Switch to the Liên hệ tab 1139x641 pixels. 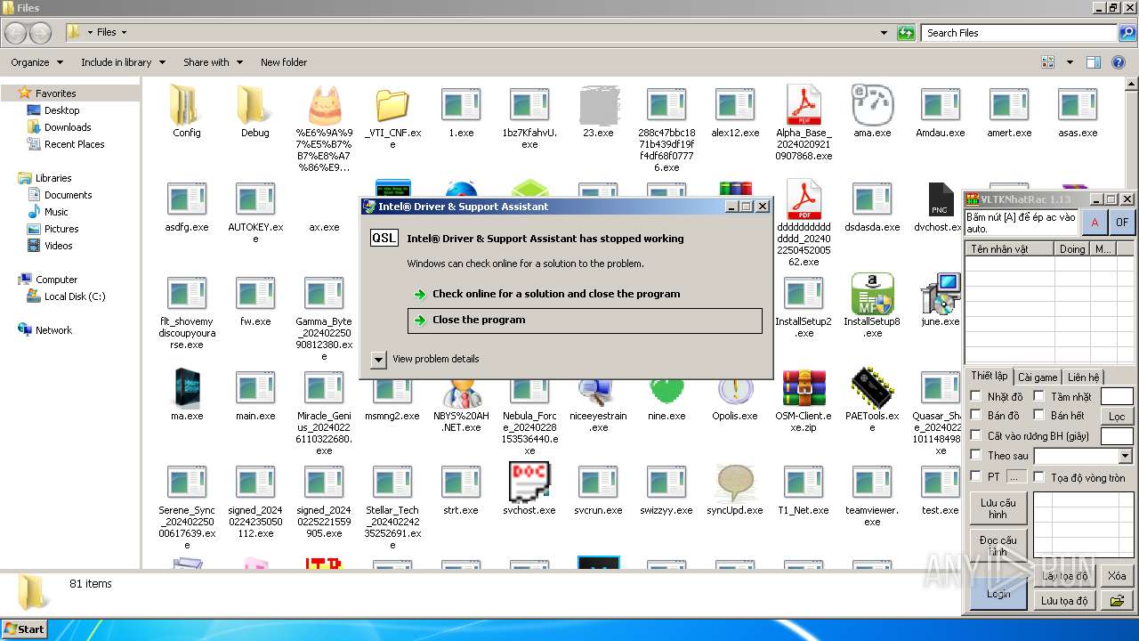(x=1084, y=377)
